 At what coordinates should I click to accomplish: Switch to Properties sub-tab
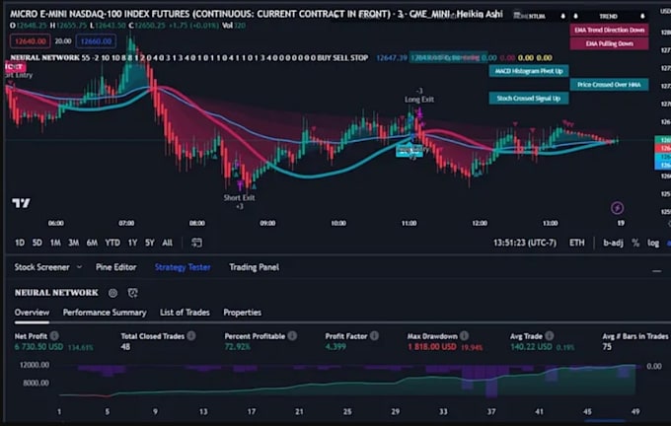click(x=242, y=313)
